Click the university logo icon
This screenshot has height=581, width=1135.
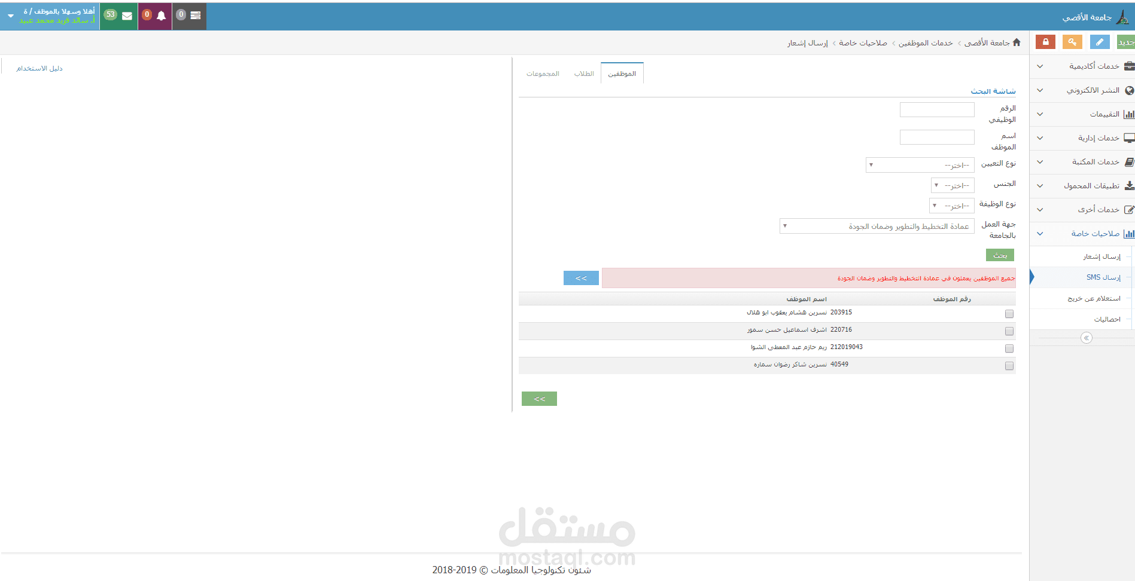(x=1122, y=17)
